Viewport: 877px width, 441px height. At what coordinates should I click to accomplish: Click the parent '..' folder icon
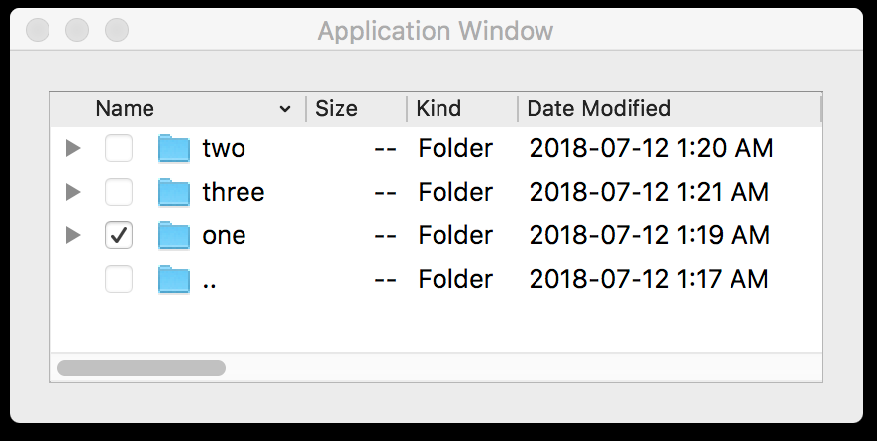(x=173, y=279)
